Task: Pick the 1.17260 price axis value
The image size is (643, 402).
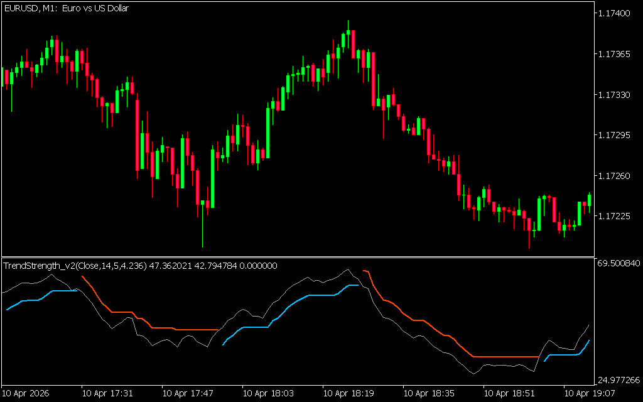Action: point(615,176)
